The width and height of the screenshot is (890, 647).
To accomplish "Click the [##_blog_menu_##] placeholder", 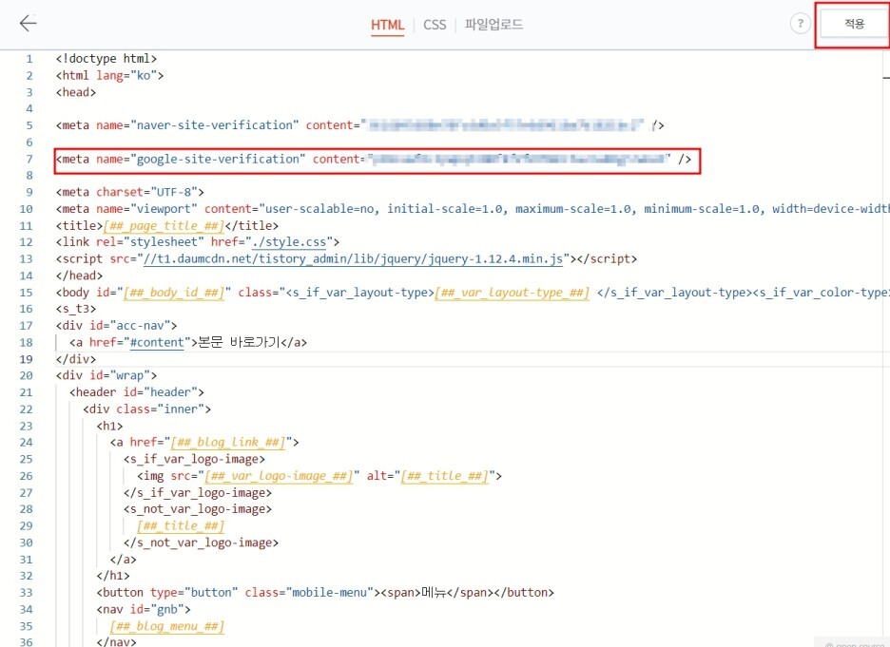I will point(167,626).
